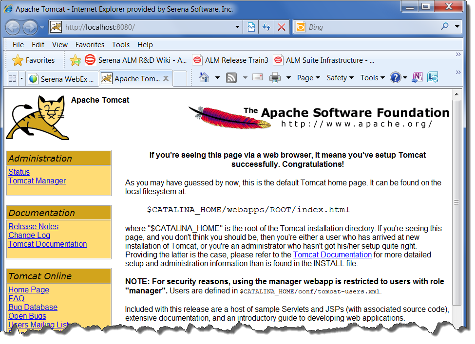Open the FAQ link
475x344 pixels.
pyautogui.click(x=16, y=298)
